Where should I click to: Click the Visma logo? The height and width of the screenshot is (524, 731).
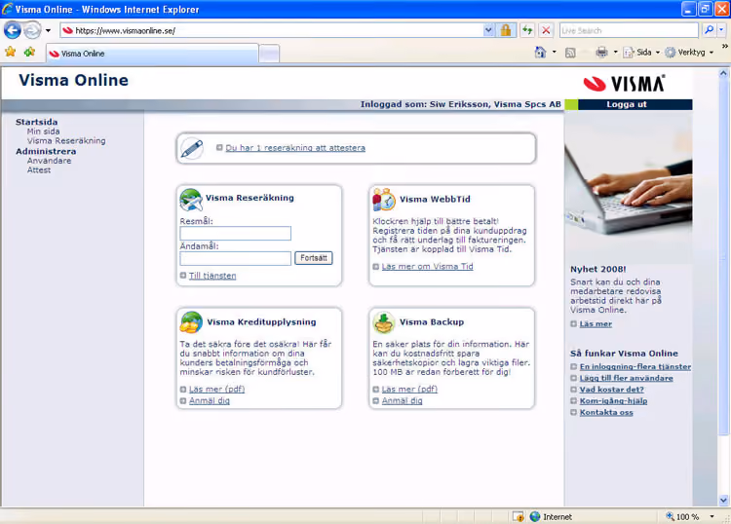[624, 84]
